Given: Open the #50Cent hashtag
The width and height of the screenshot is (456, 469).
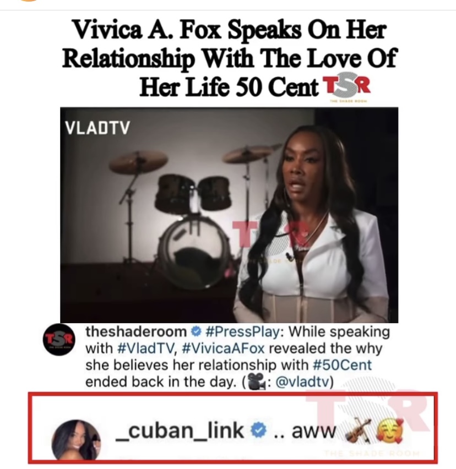Looking at the screenshot, I should pyautogui.click(x=342, y=365).
